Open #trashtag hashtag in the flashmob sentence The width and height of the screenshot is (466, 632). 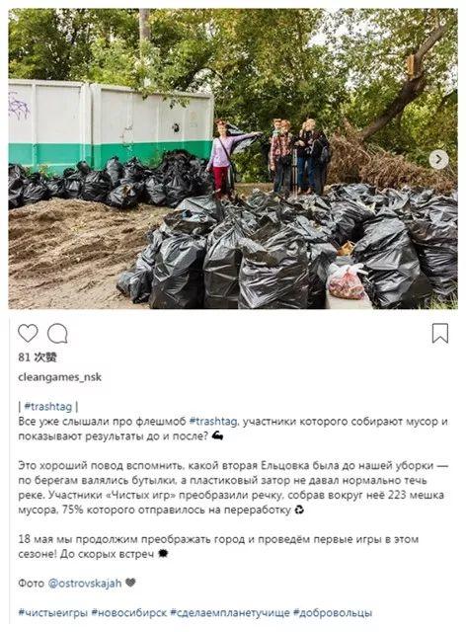coord(213,422)
